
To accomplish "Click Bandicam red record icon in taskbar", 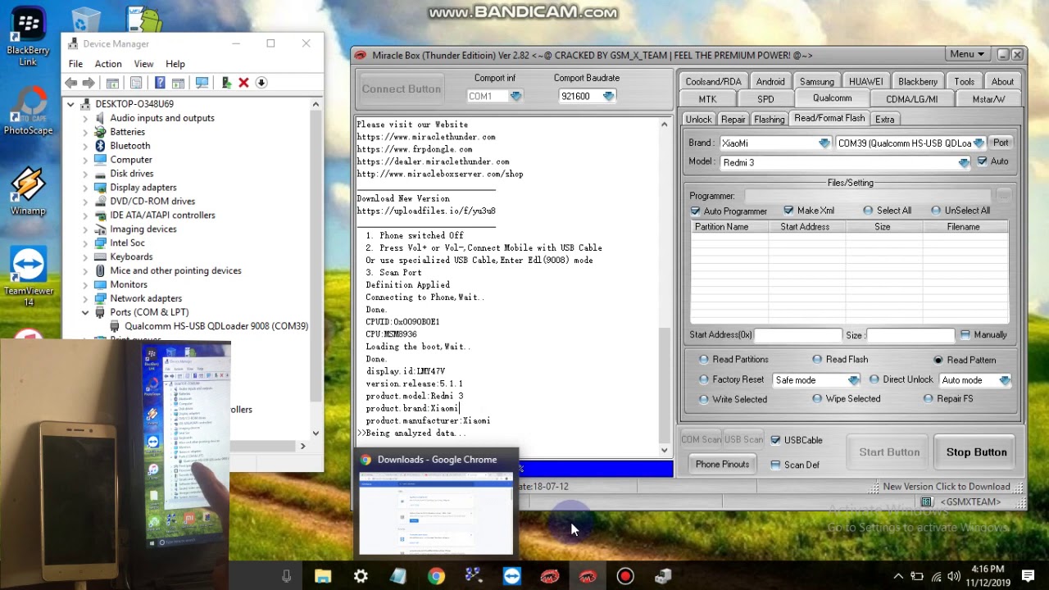I will (625, 577).
